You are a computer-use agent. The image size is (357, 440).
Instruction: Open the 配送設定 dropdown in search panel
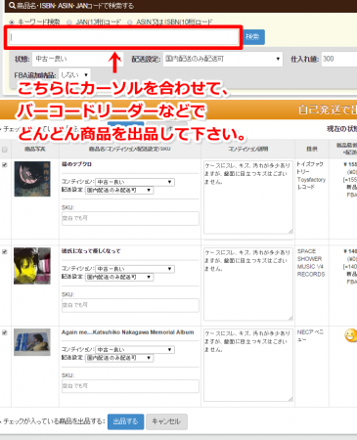coord(223,59)
